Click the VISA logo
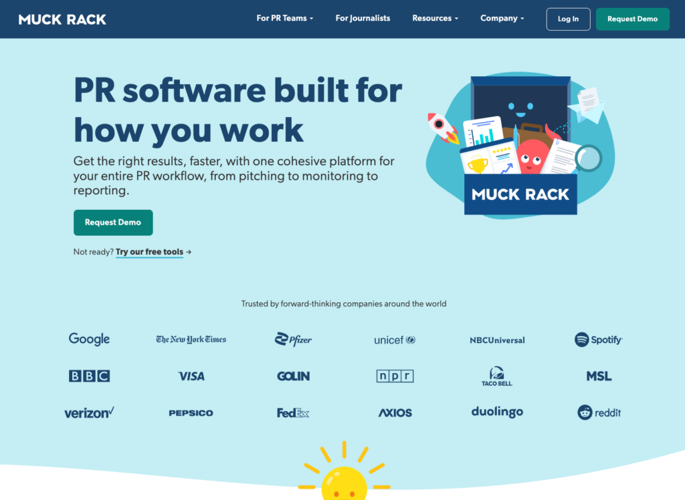685x500 pixels. pyautogui.click(x=191, y=376)
